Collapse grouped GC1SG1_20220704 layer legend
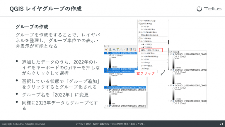The image size is (225, 127). tap(169, 101)
